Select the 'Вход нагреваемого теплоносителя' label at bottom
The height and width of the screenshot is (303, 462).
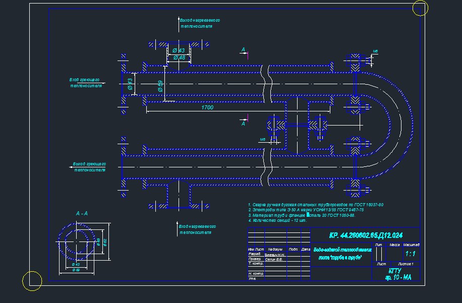[x=197, y=229]
